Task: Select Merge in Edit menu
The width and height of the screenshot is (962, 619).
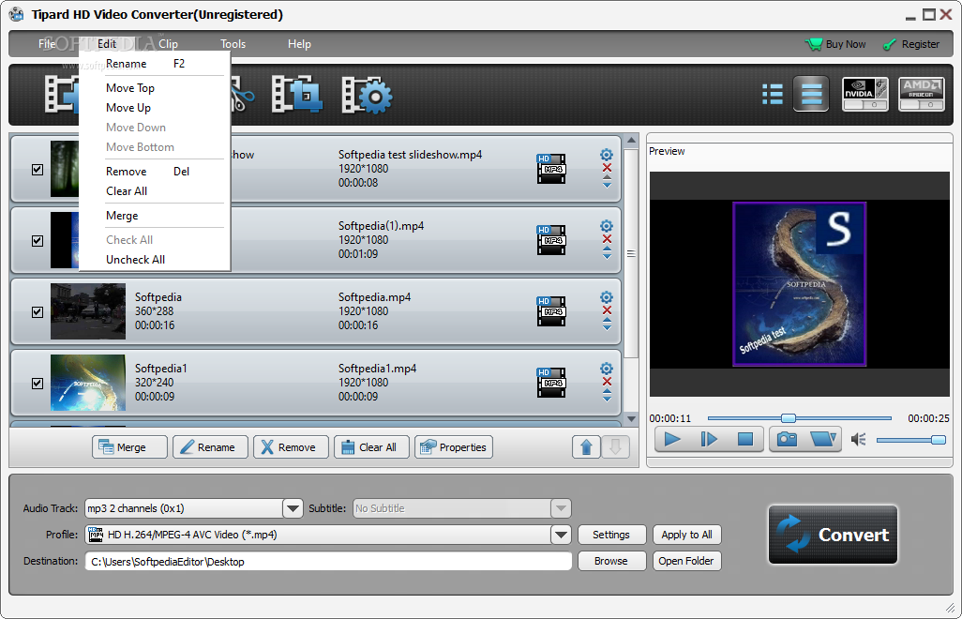Action: point(155,216)
